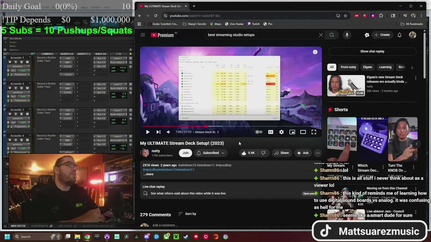Open the Steam taskbar icon
The height and width of the screenshot is (242, 431).
(186, 237)
